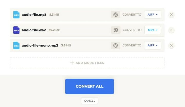Screen dimensions: 185x107
Task: Click the plus icon in Add More Files
Action: click(72, 63)
